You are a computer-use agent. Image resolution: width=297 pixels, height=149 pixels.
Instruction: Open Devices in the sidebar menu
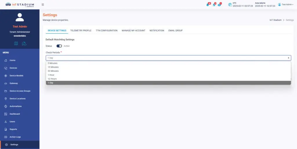[13, 68]
